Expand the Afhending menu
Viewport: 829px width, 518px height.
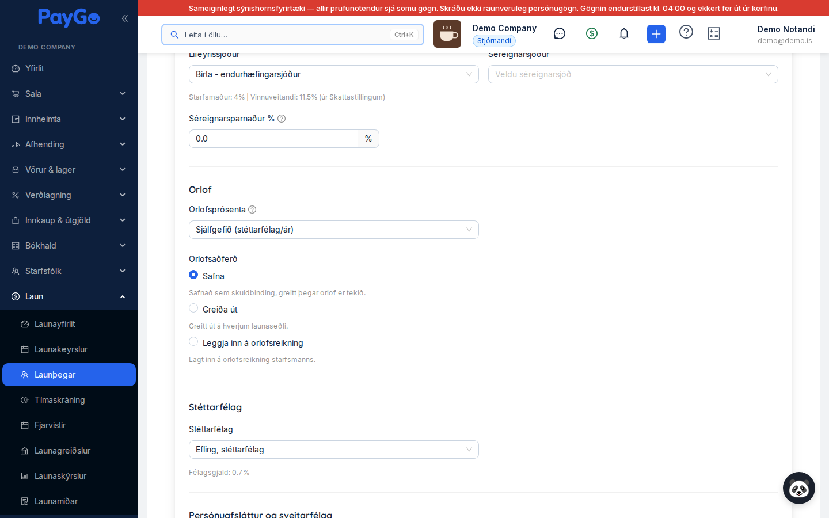[x=69, y=144]
